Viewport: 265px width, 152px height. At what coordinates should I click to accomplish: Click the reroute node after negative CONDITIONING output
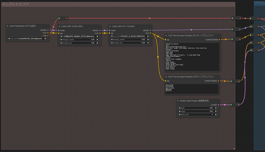(235, 81)
